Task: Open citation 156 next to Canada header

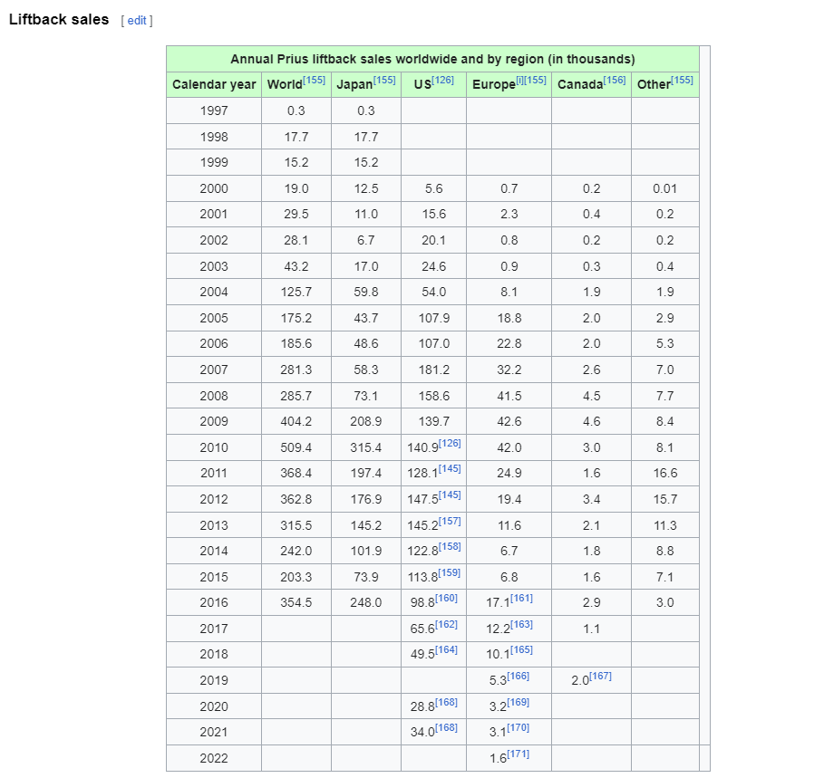Action: [615, 80]
